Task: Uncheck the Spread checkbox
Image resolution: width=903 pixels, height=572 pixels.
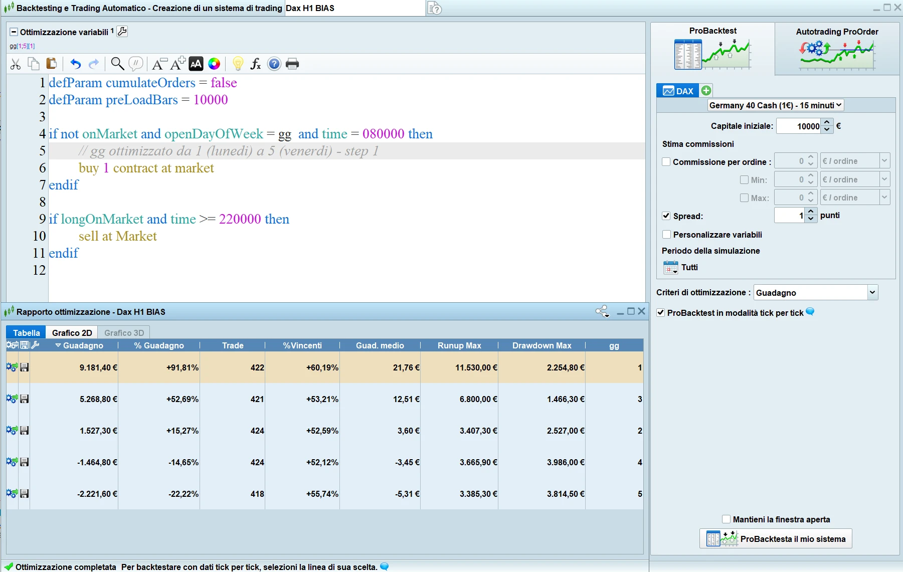Action: (666, 216)
